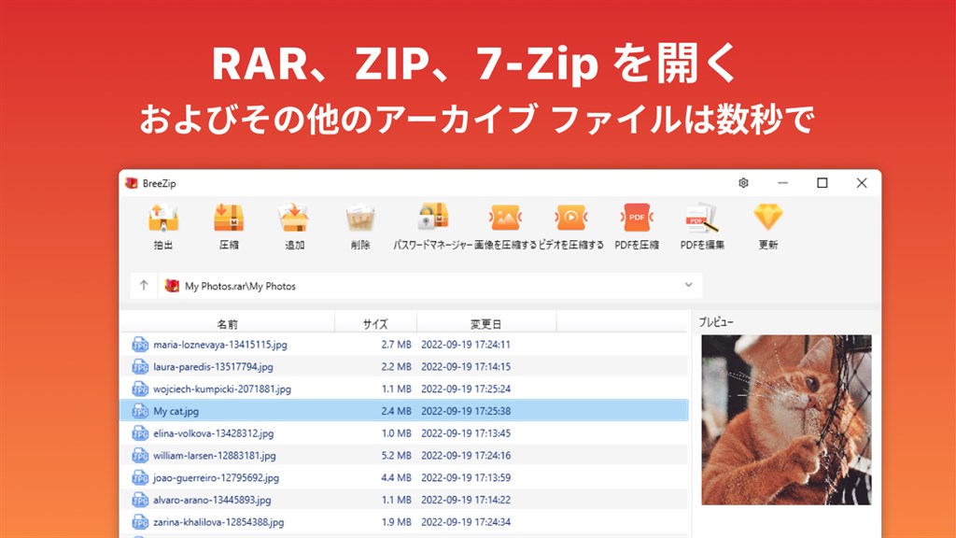Click the 4.4 MB size value

(396, 477)
